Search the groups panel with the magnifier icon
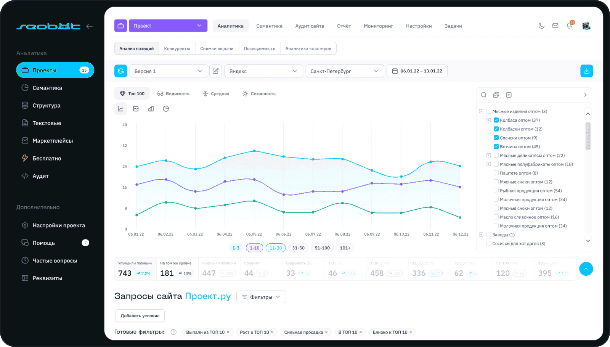Screen dimensions: 610x347 (483, 95)
